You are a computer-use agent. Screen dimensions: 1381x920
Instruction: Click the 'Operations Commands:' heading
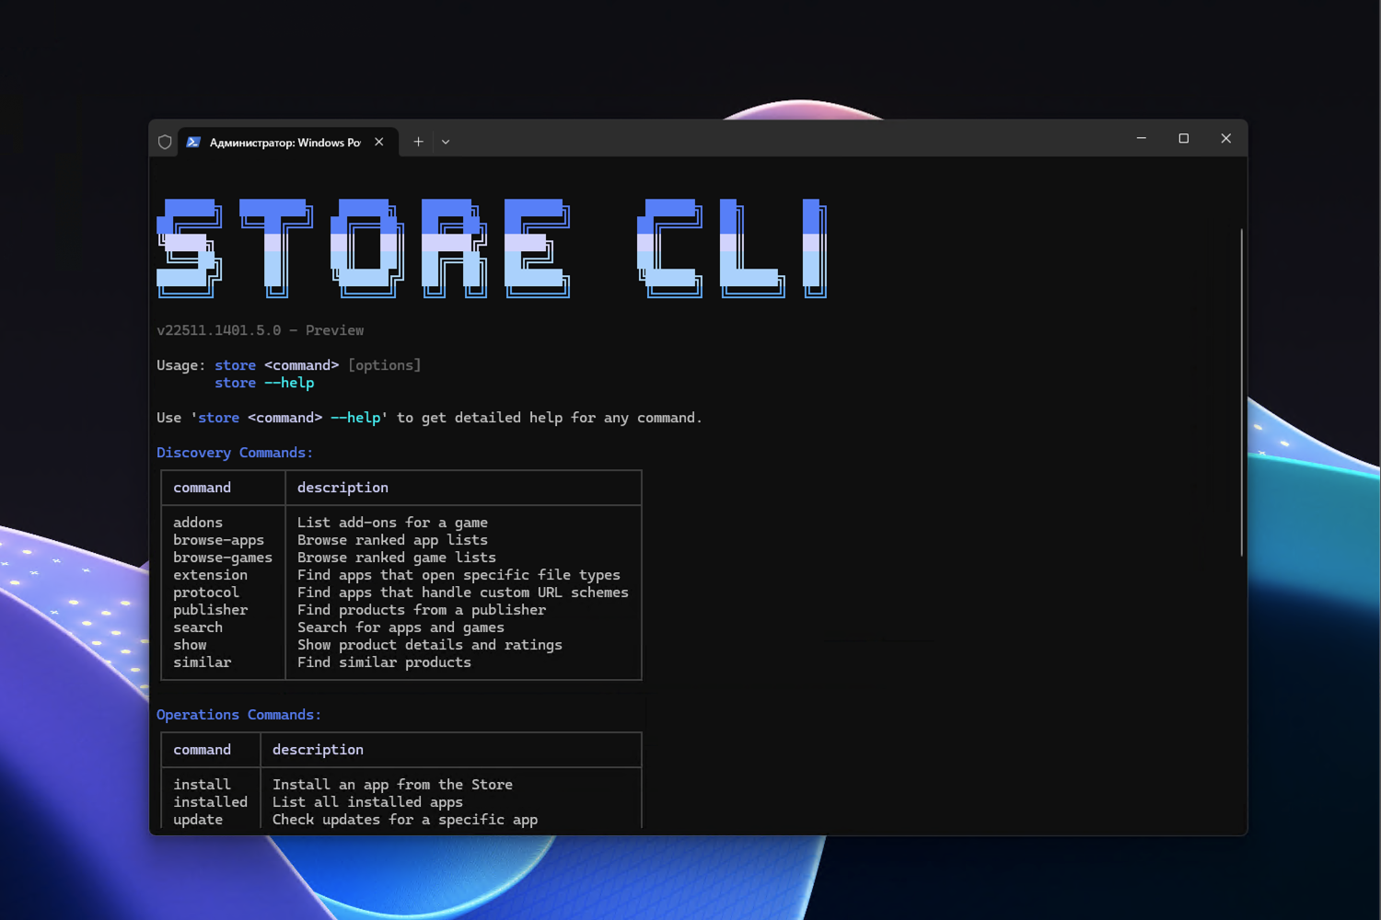pyautogui.click(x=239, y=715)
